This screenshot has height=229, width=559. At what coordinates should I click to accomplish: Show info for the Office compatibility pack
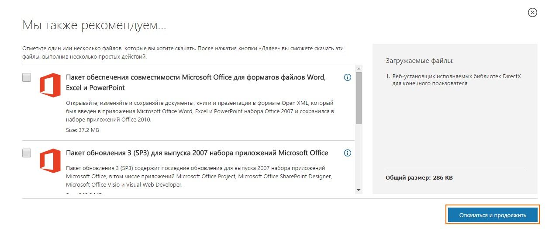click(348, 78)
